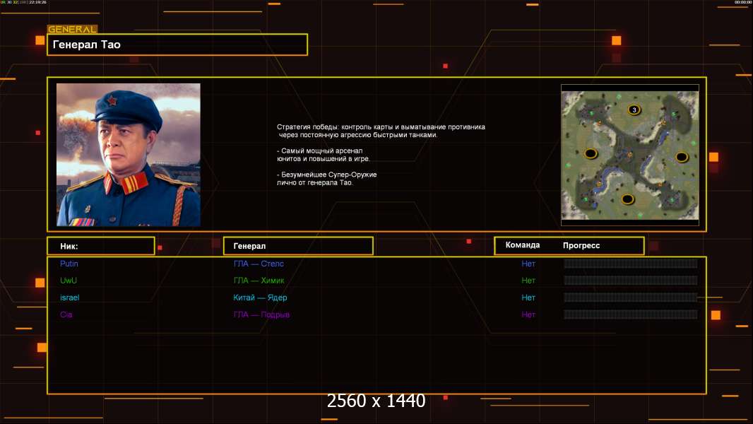This screenshot has height=424, width=753.
Task: Click the 2560 x 1440 resolution text
Action: click(x=376, y=401)
